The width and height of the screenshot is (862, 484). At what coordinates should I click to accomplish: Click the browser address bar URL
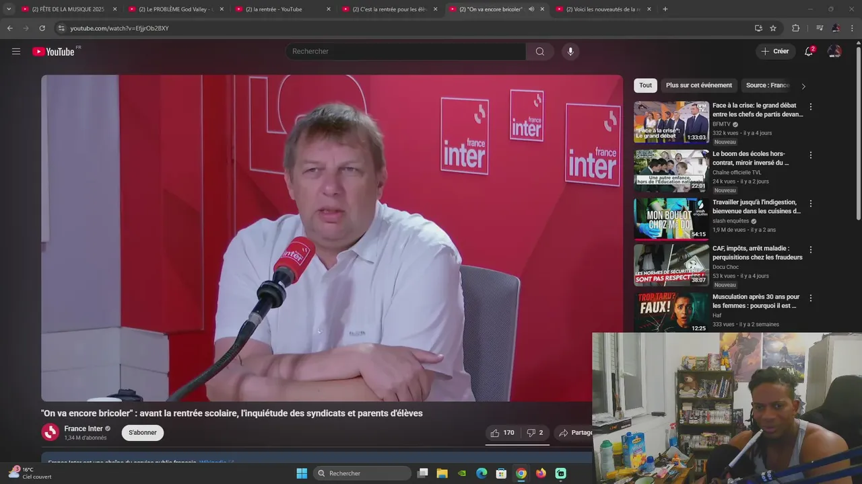(x=119, y=28)
